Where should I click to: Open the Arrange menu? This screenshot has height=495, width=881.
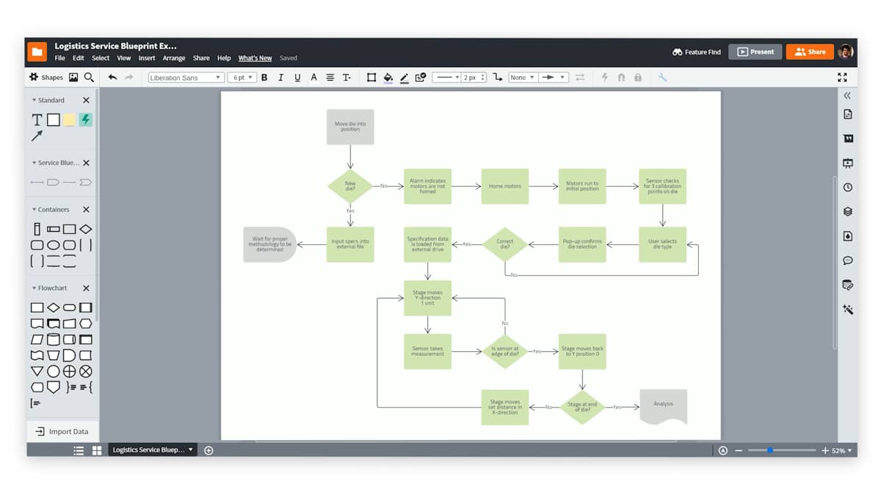coord(174,58)
